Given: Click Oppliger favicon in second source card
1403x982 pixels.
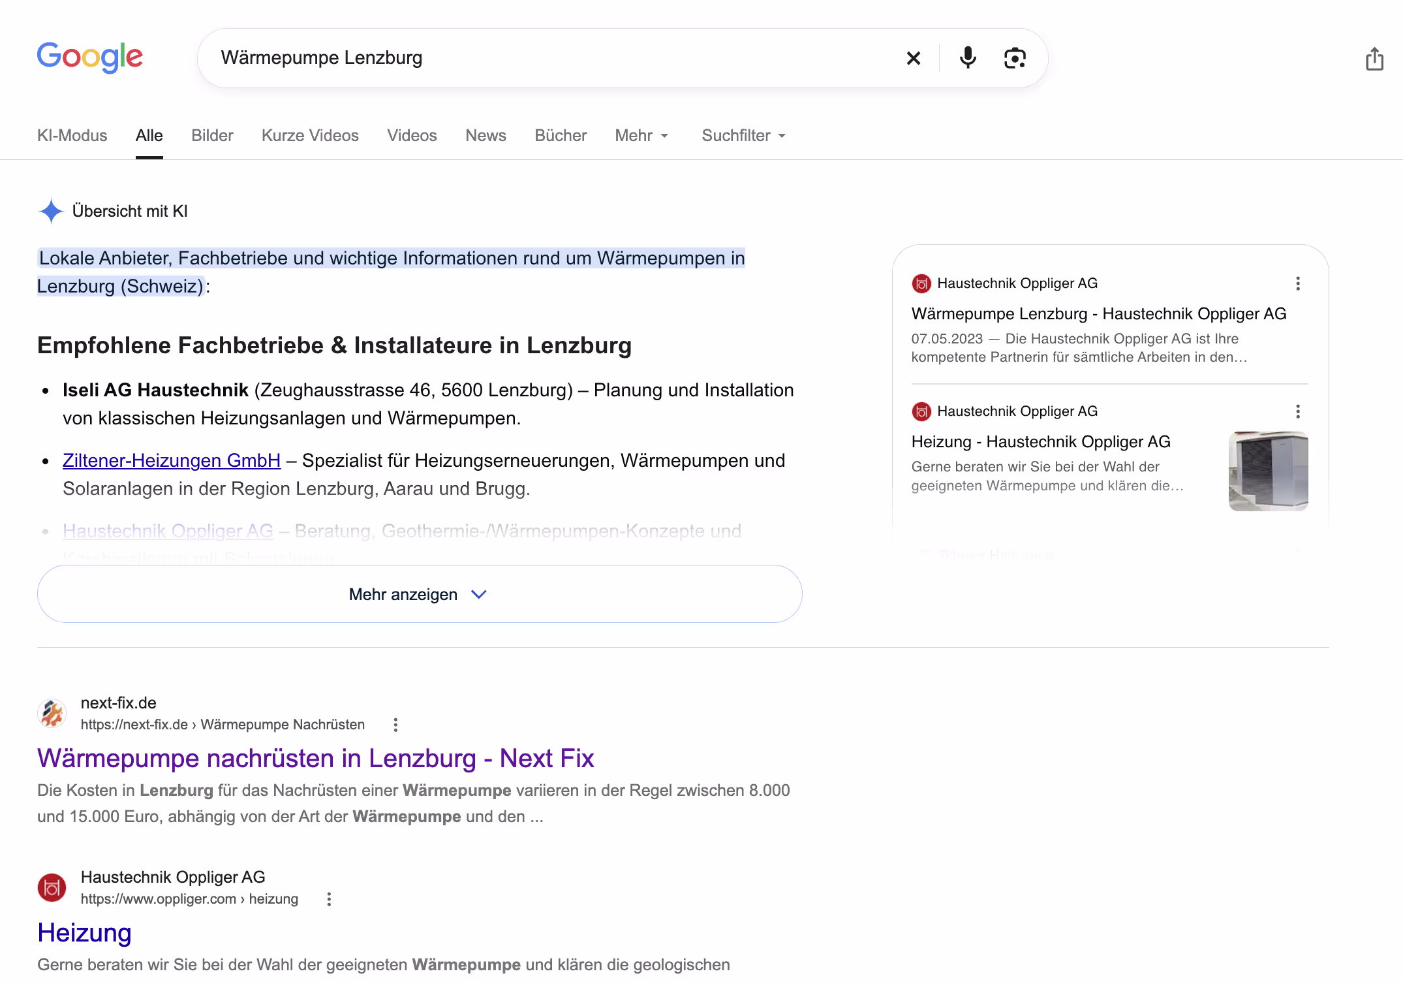Looking at the screenshot, I should 921,411.
